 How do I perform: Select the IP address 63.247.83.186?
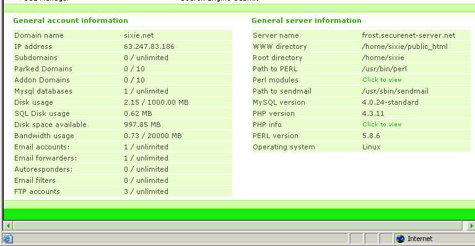tap(149, 46)
